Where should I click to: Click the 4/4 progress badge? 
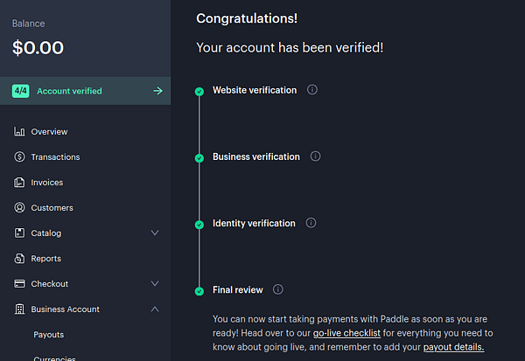click(x=21, y=91)
